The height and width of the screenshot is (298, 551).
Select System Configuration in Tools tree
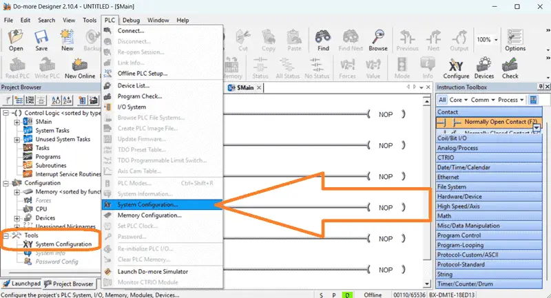pos(63,244)
